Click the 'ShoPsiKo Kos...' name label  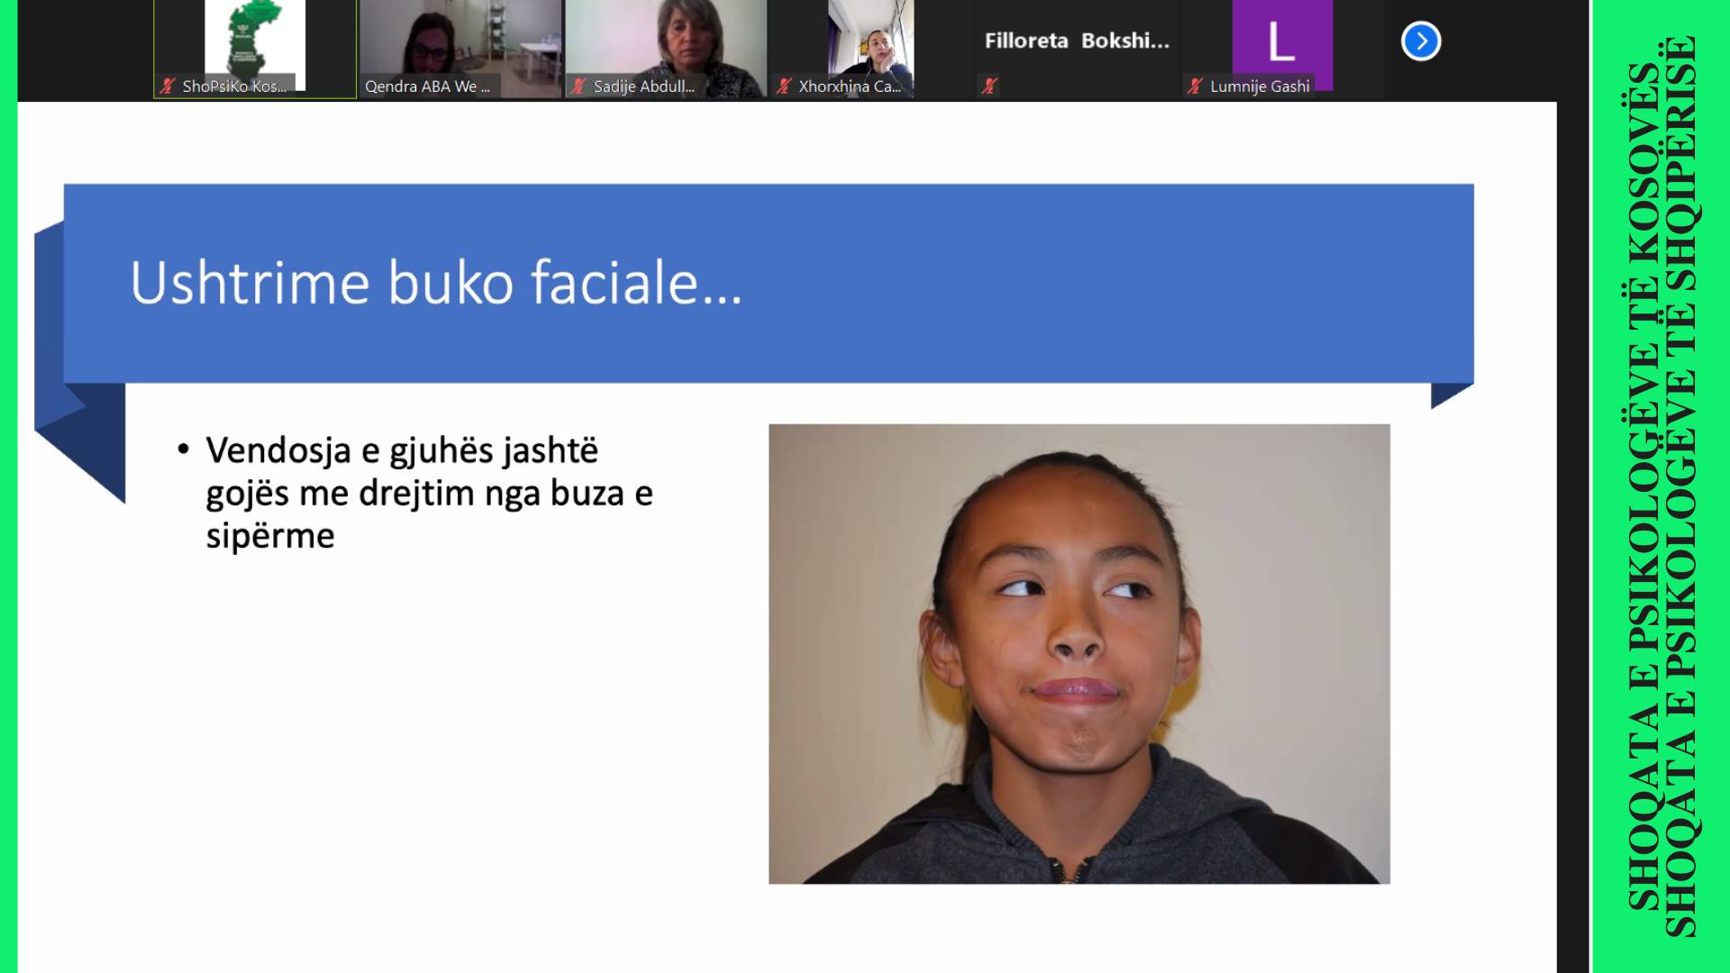click(x=234, y=86)
